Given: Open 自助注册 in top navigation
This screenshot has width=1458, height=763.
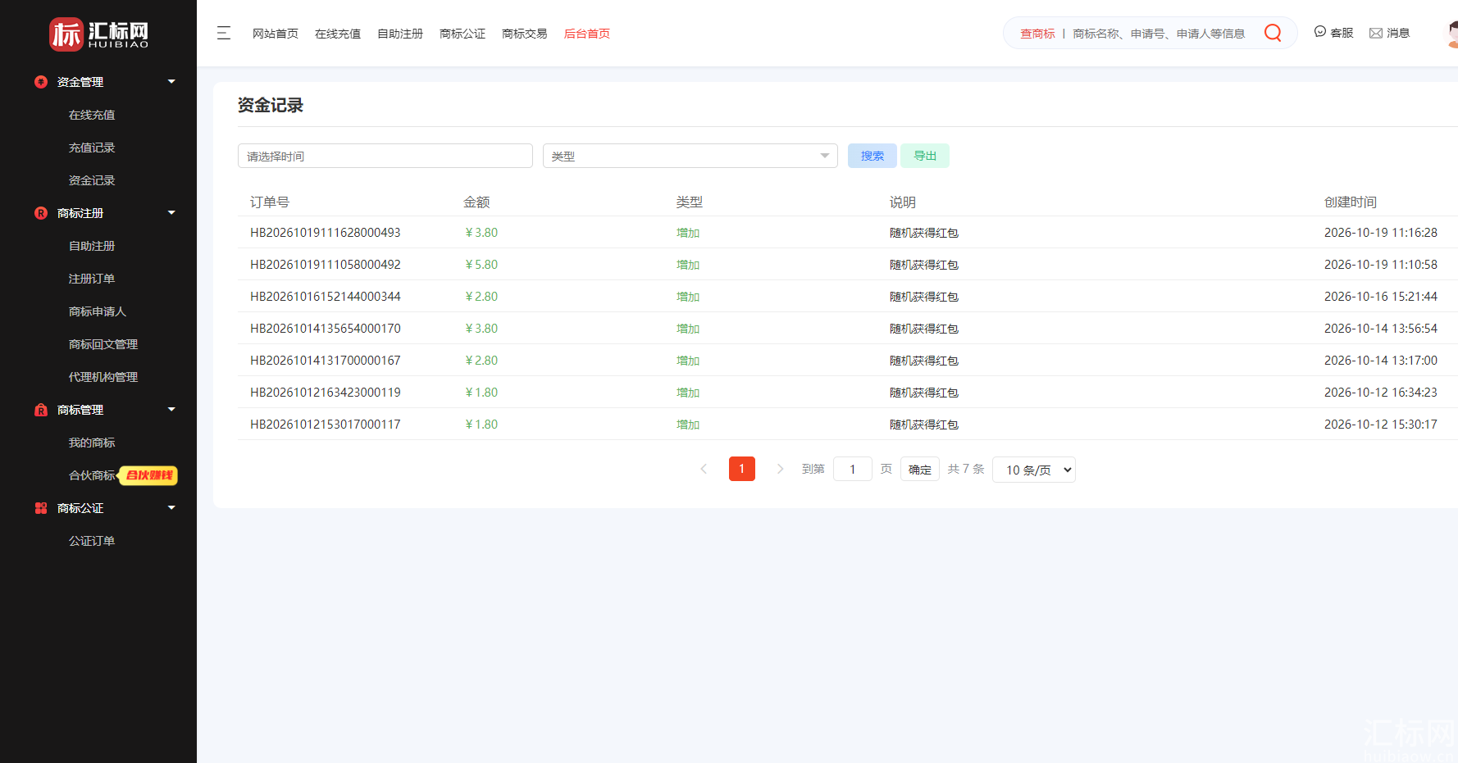Looking at the screenshot, I should (x=400, y=34).
